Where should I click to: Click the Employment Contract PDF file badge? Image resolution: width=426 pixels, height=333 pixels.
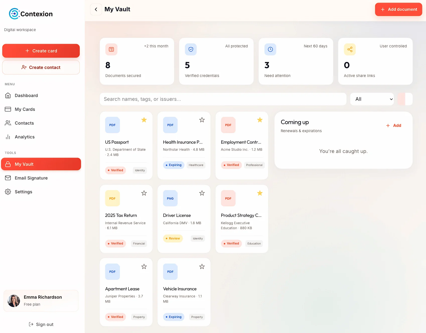(228, 125)
